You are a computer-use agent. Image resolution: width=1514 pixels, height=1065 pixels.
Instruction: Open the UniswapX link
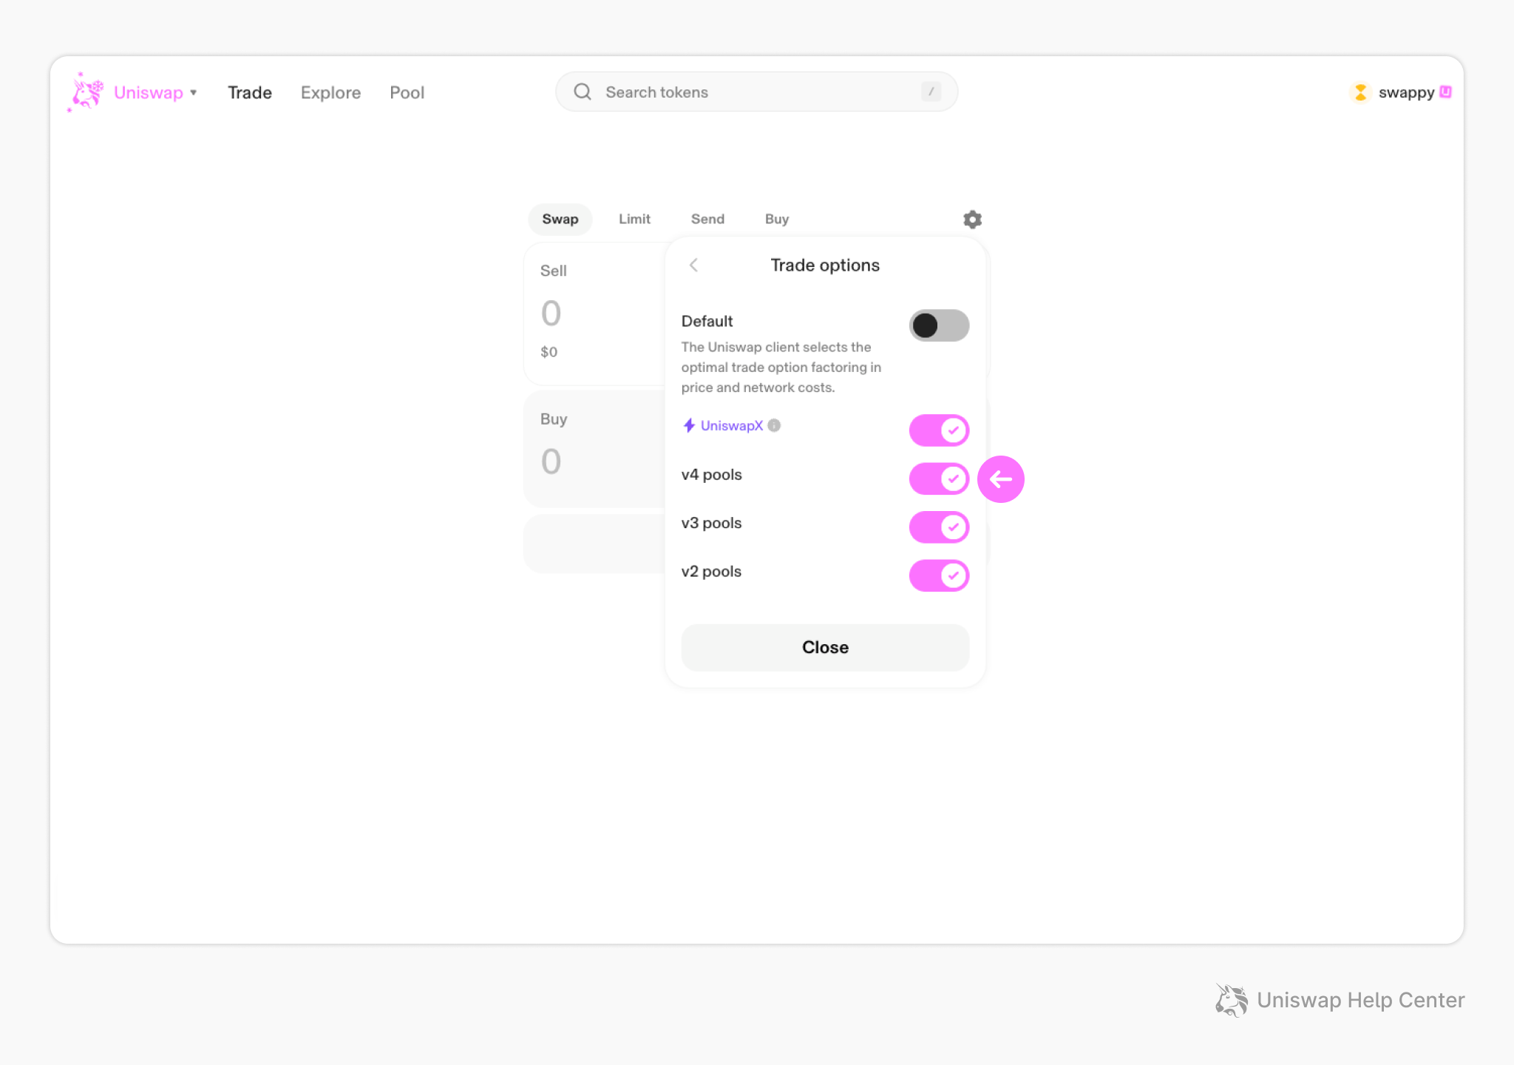(x=731, y=425)
